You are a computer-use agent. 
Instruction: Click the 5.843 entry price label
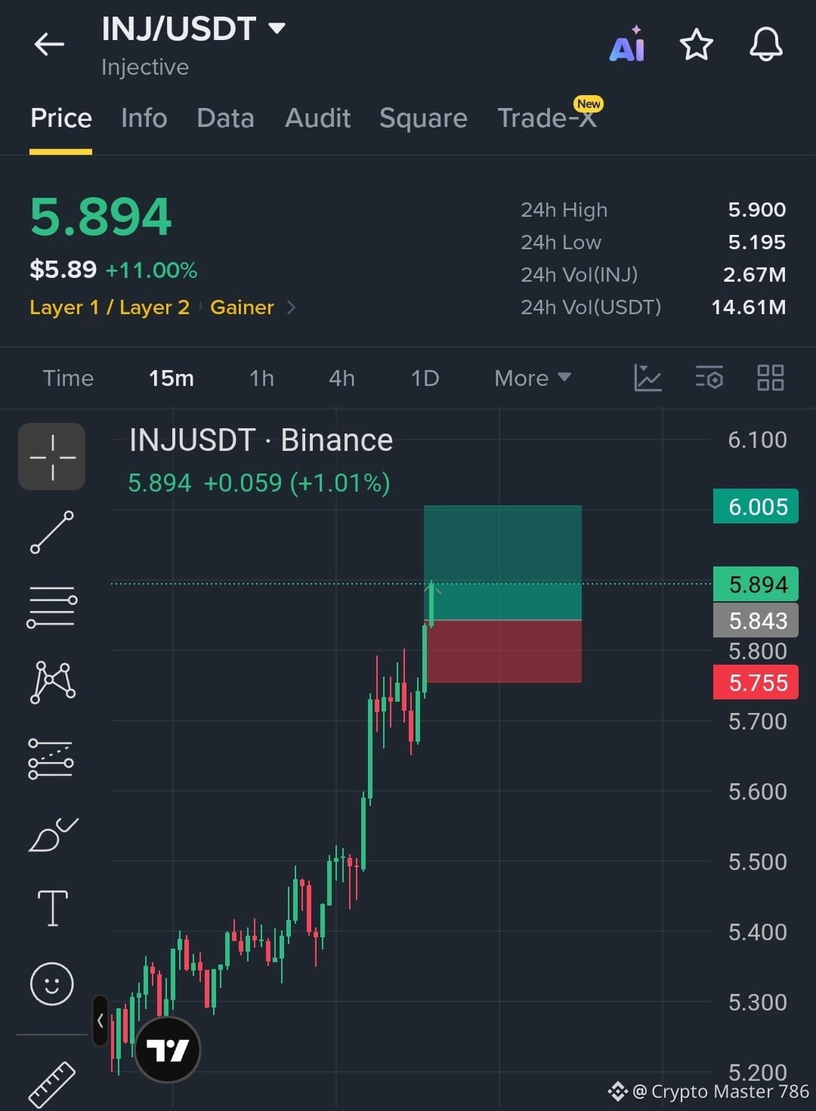coord(756,620)
